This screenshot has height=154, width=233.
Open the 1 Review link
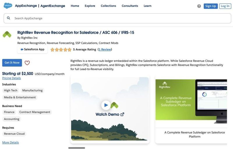[105, 49]
